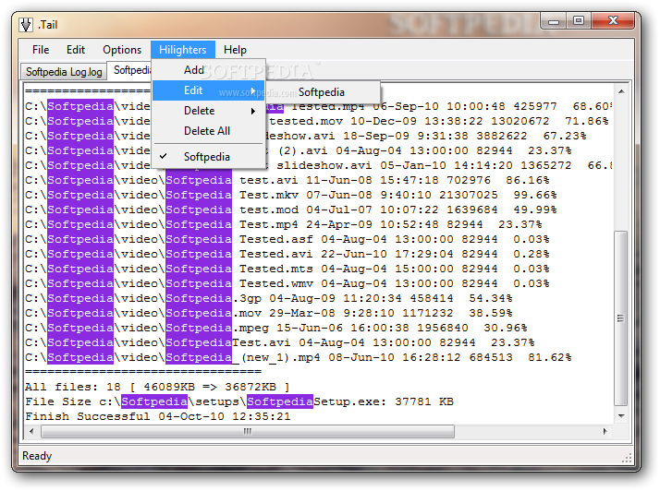Viewport: 660px width, 491px height.
Task: Minimize the .Tail window
Action: point(555,21)
